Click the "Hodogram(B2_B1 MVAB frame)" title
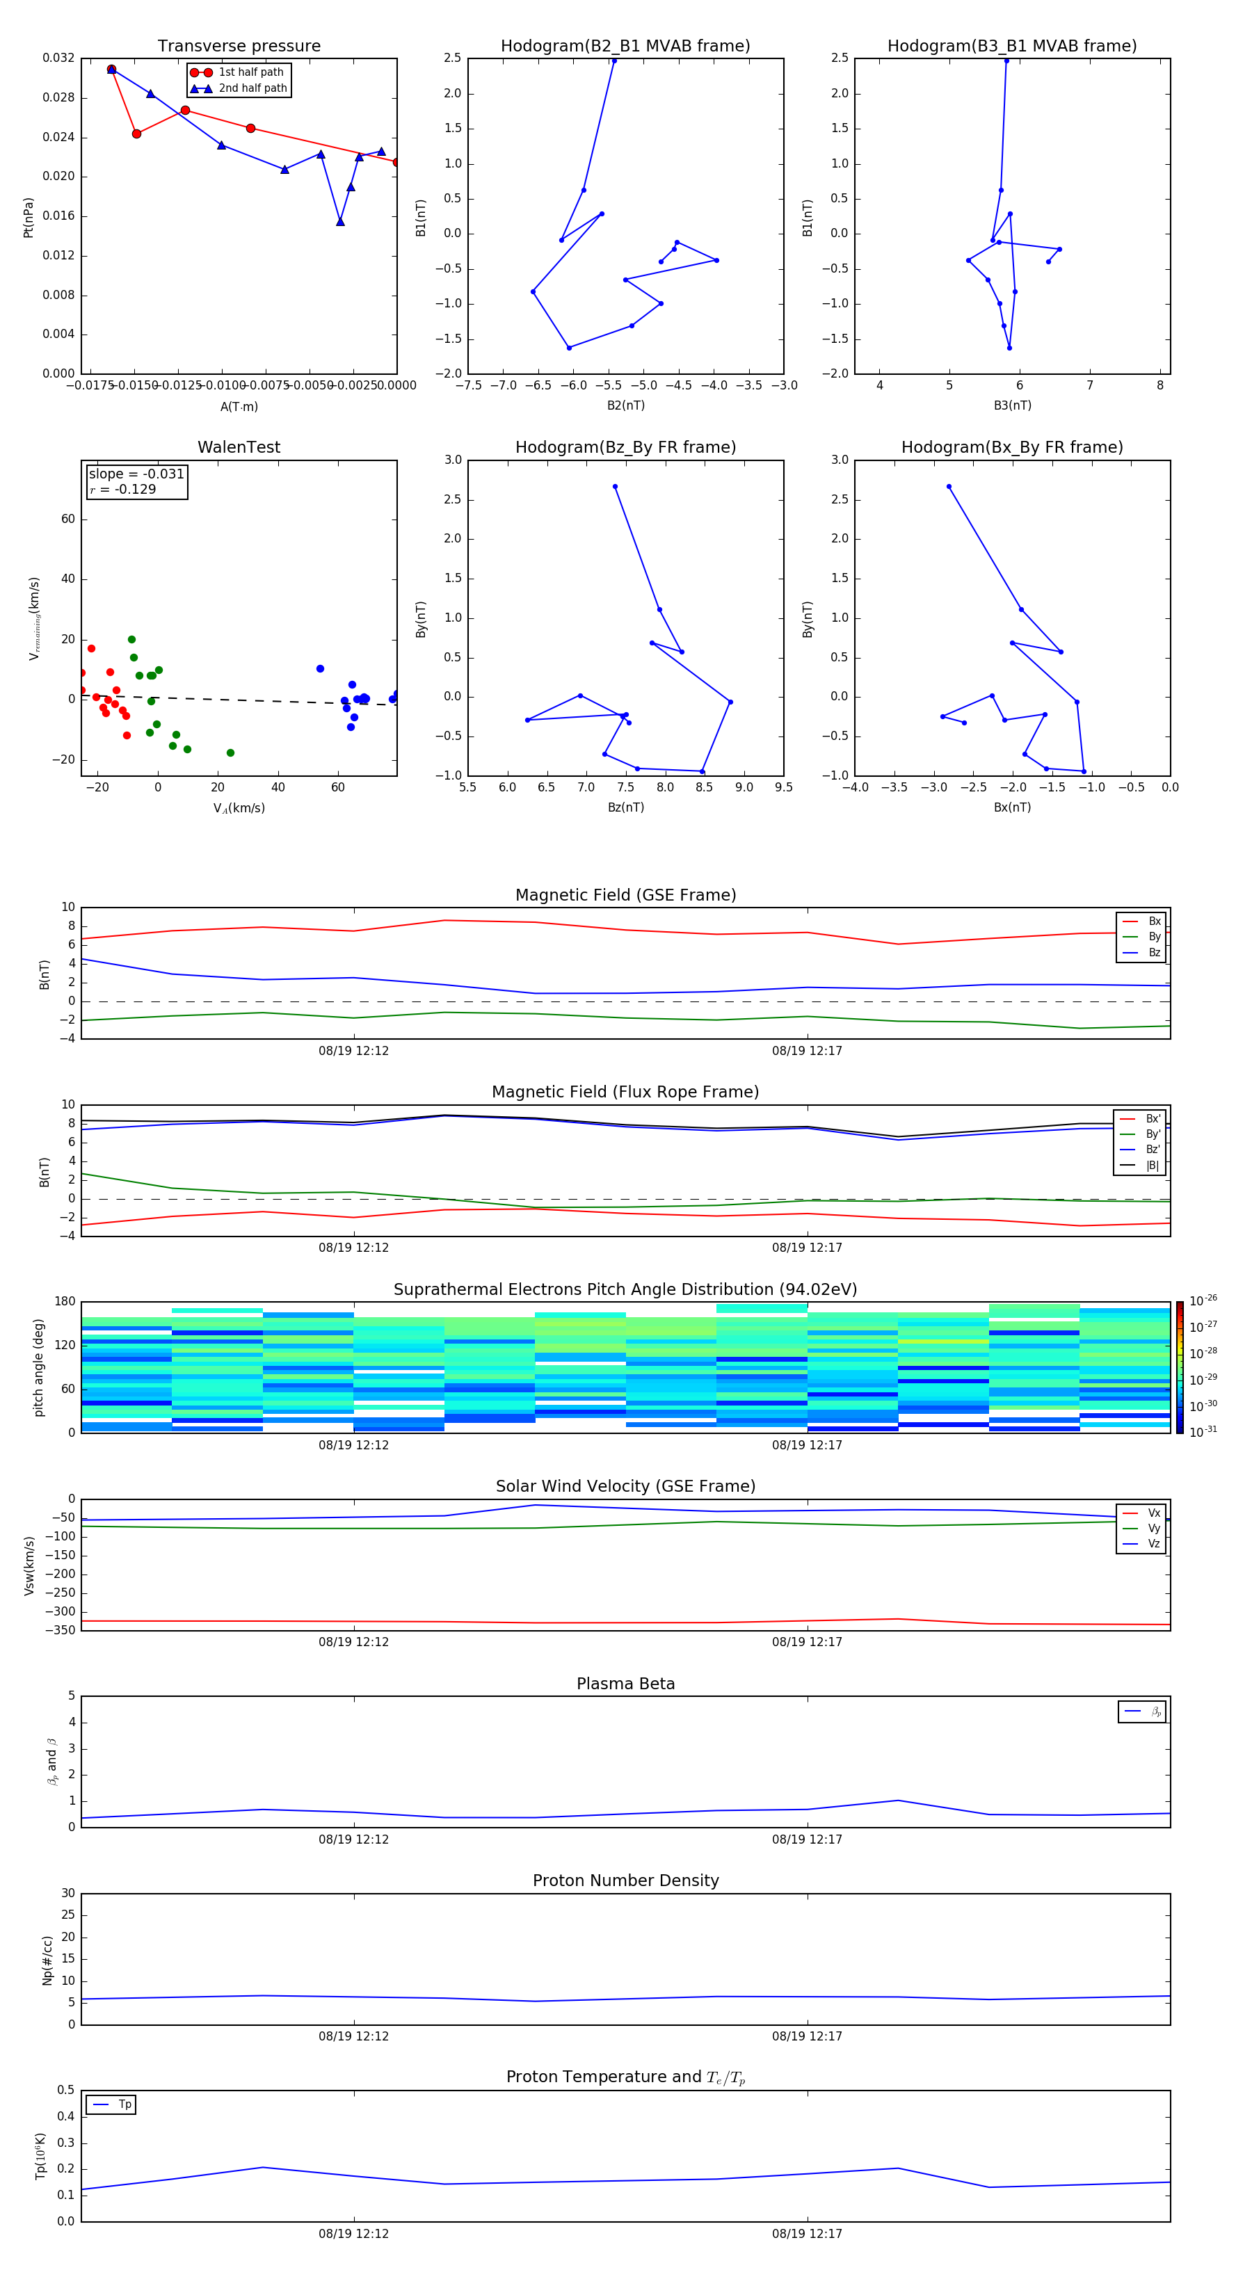This screenshot has height=2295, width=1252. pos(625,47)
